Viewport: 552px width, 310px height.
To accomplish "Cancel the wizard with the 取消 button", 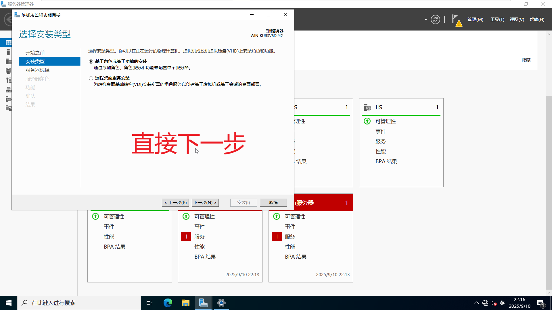I will point(273,202).
